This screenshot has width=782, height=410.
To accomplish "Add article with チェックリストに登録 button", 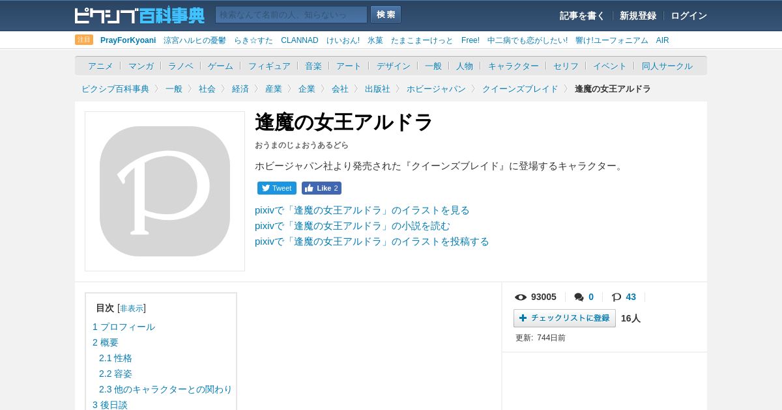I will (564, 318).
